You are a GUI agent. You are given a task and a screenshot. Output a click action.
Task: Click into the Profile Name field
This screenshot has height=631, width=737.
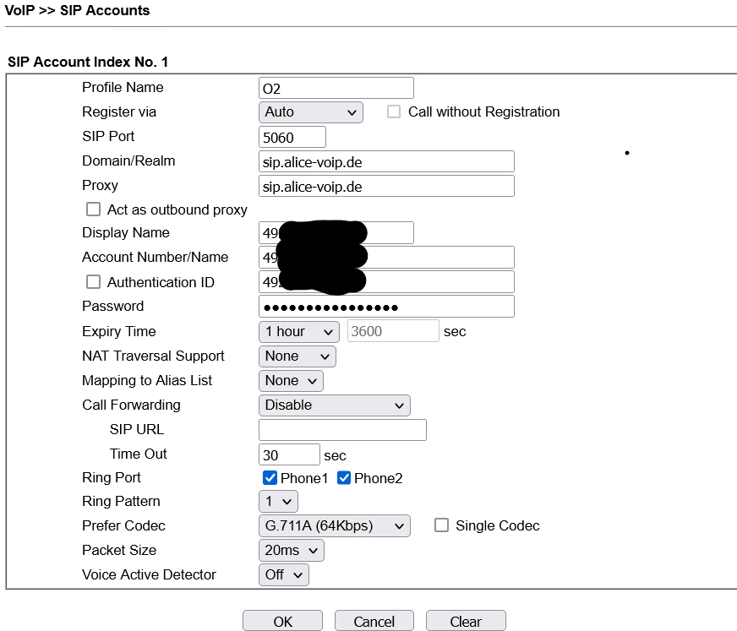336,88
